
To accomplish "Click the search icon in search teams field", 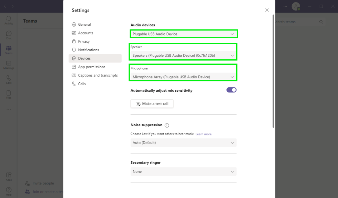I will tap(321, 22).
